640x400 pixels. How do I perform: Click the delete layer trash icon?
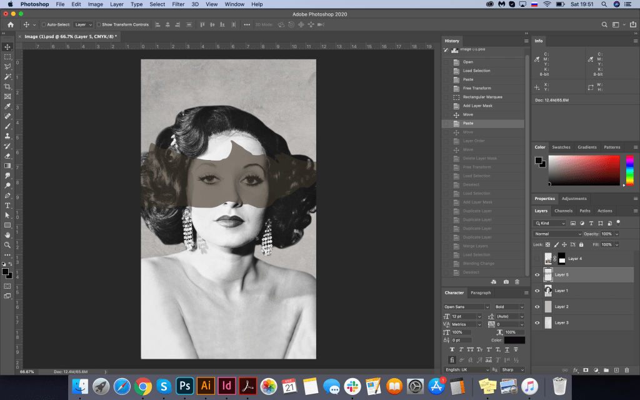click(627, 370)
